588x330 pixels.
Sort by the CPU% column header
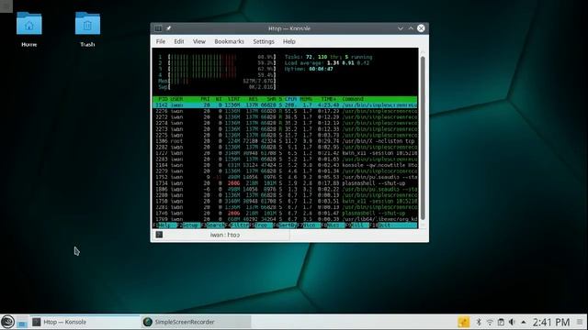[290, 99]
